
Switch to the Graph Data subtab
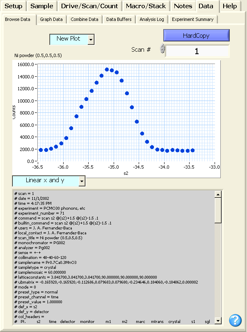click(51, 19)
